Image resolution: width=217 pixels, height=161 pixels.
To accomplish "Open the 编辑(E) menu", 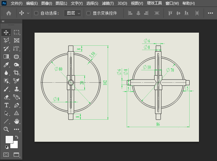I will coord(32,3).
